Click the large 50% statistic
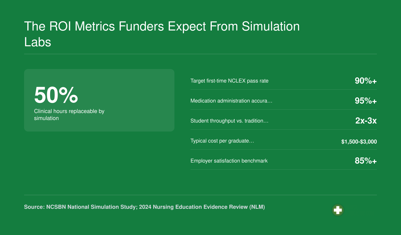The height and width of the screenshot is (235, 401). pyautogui.click(x=56, y=95)
